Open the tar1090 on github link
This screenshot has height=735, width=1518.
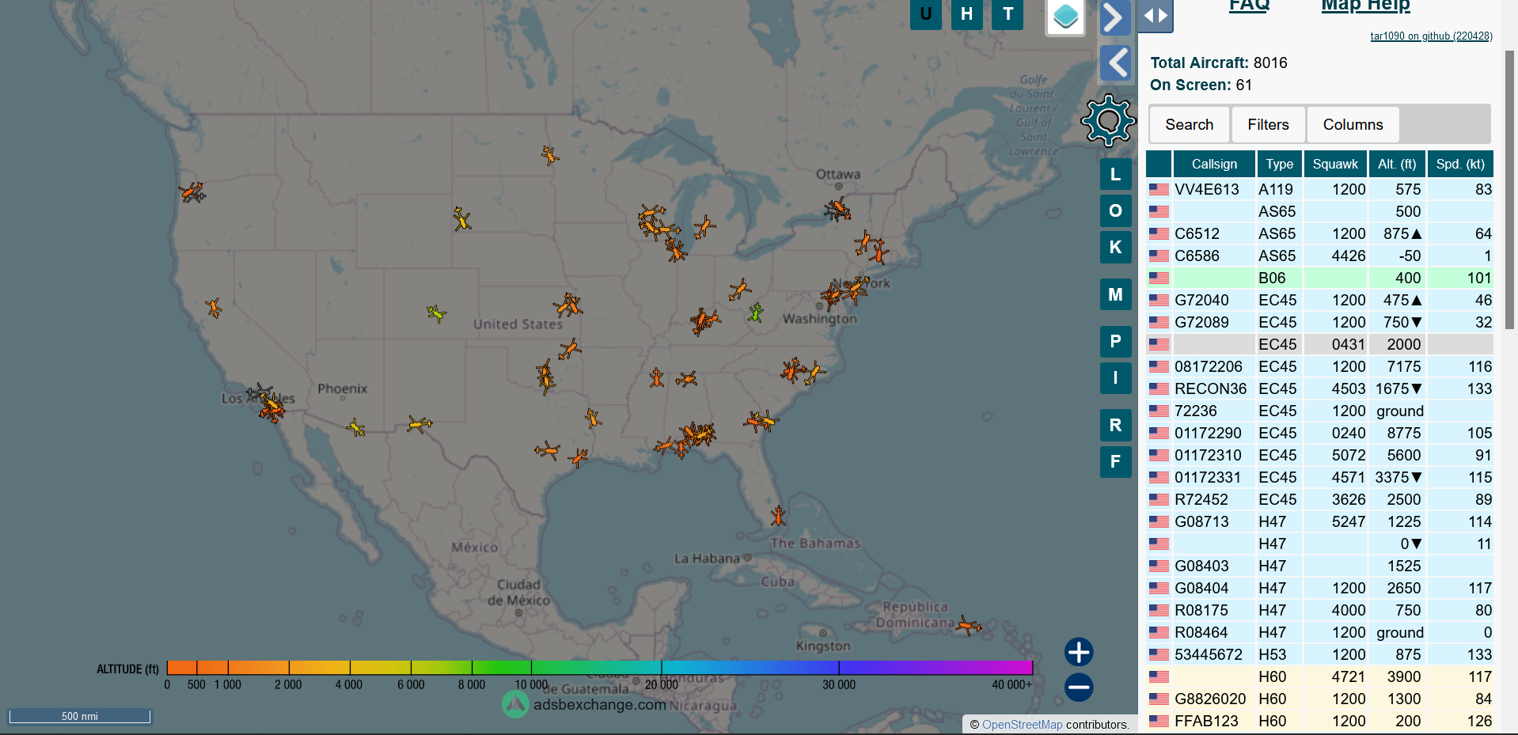click(x=1431, y=36)
